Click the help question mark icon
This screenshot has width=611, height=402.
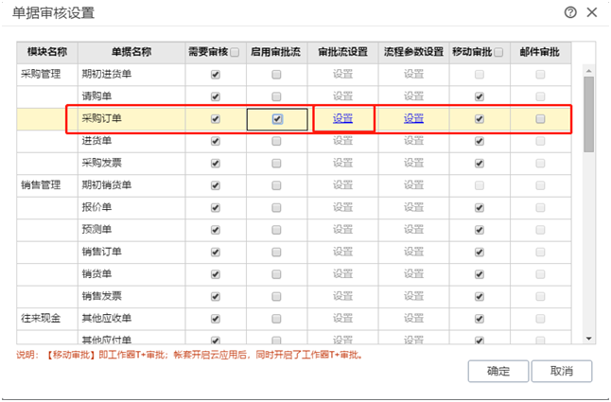point(570,12)
